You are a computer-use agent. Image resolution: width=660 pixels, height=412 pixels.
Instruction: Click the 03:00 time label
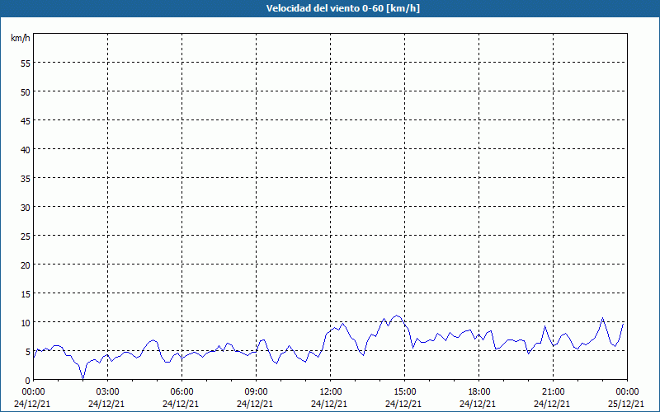[x=108, y=392]
